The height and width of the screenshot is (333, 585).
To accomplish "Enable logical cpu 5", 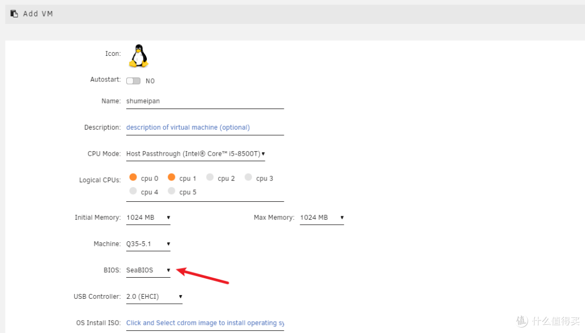I will pyautogui.click(x=172, y=191).
